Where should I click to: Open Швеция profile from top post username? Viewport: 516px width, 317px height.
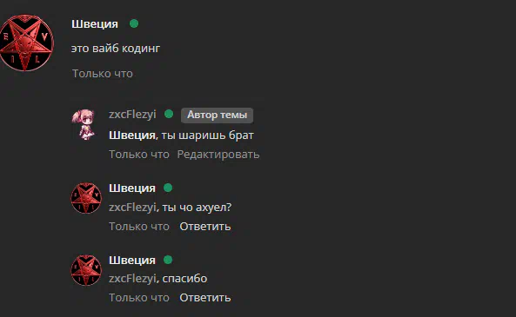(95, 24)
